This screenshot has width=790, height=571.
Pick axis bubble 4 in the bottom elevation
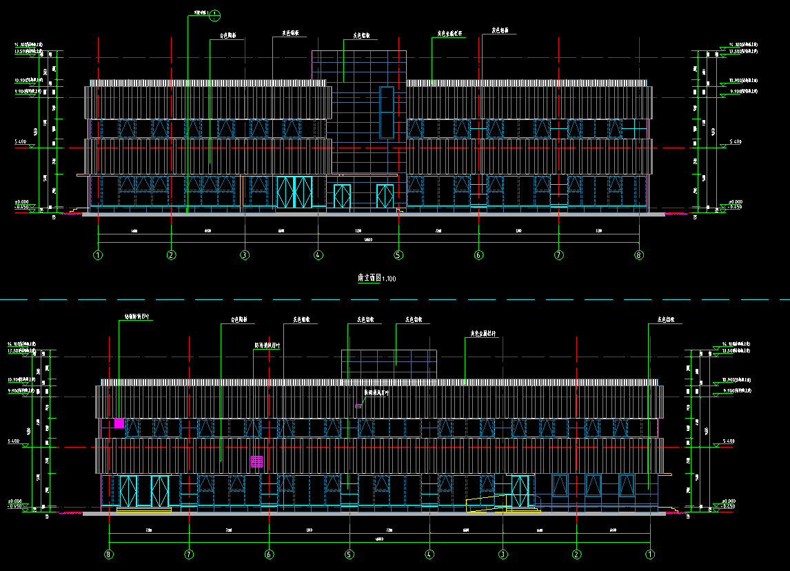[x=429, y=554]
